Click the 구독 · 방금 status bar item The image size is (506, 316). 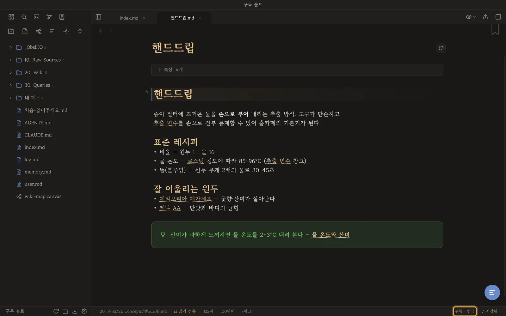(x=465, y=311)
